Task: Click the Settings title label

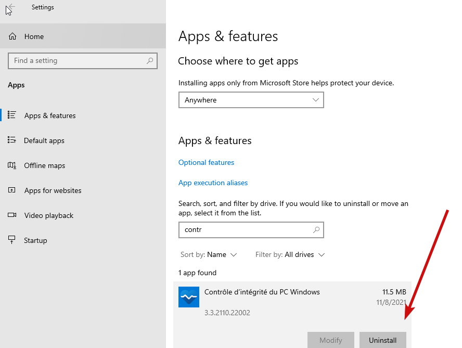Action: coord(43,7)
